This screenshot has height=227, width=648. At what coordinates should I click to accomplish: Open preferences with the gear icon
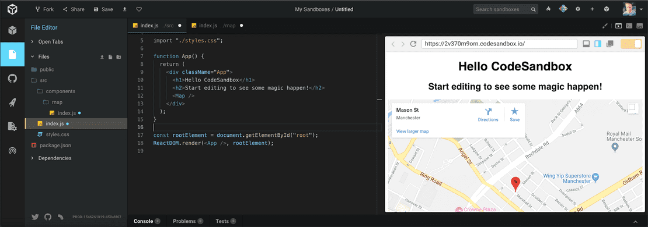578,9
